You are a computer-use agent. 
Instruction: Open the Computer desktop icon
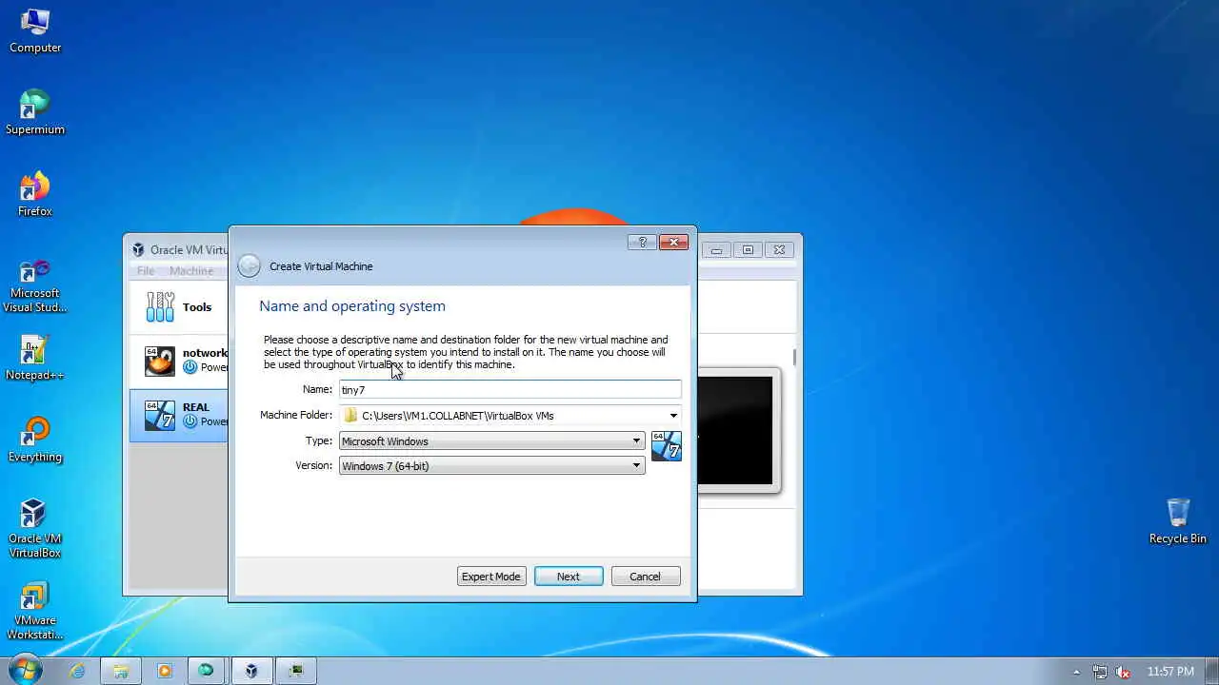[x=35, y=31]
